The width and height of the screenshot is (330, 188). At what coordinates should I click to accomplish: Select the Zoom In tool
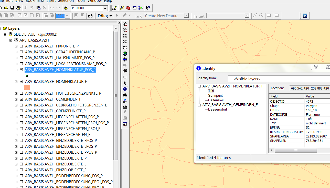[x=125, y=24]
